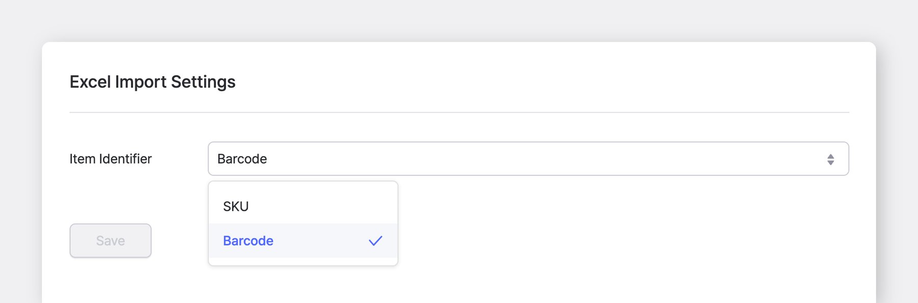Click the up-down selector arrows icon

pos(830,159)
